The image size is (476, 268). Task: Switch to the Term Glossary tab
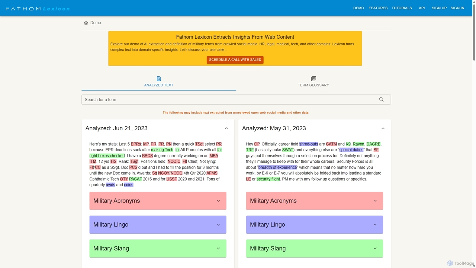[x=313, y=82]
